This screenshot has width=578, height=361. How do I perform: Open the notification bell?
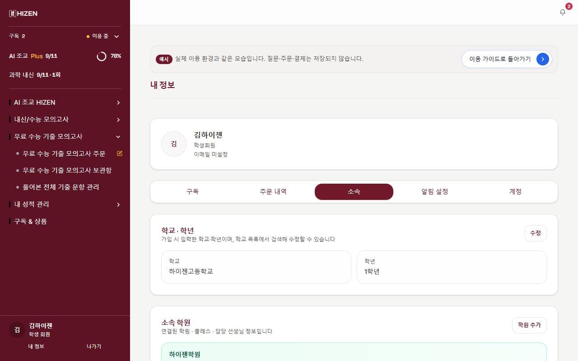point(563,12)
